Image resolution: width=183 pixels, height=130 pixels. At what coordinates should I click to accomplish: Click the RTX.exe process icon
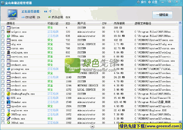tap(8, 98)
